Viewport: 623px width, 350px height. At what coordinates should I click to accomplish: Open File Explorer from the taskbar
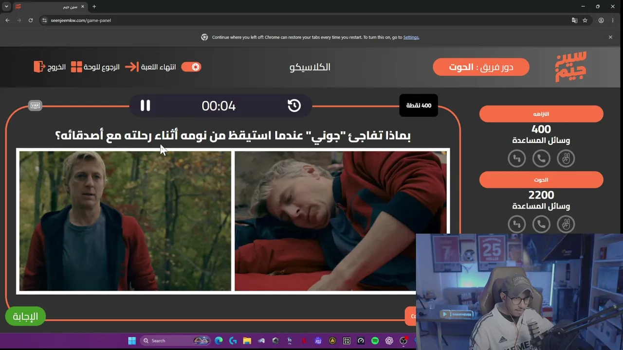click(247, 341)
